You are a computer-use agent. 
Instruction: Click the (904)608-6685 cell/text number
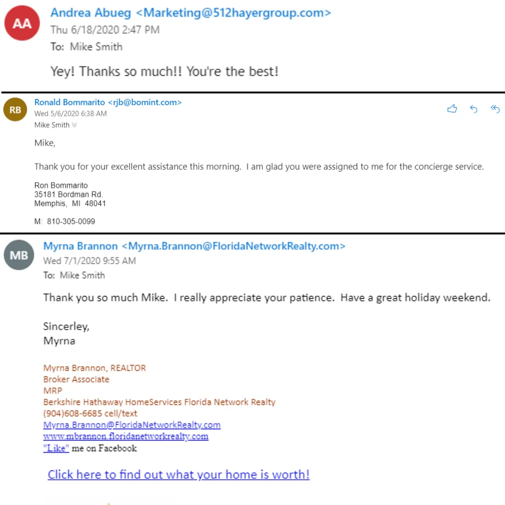90,413
